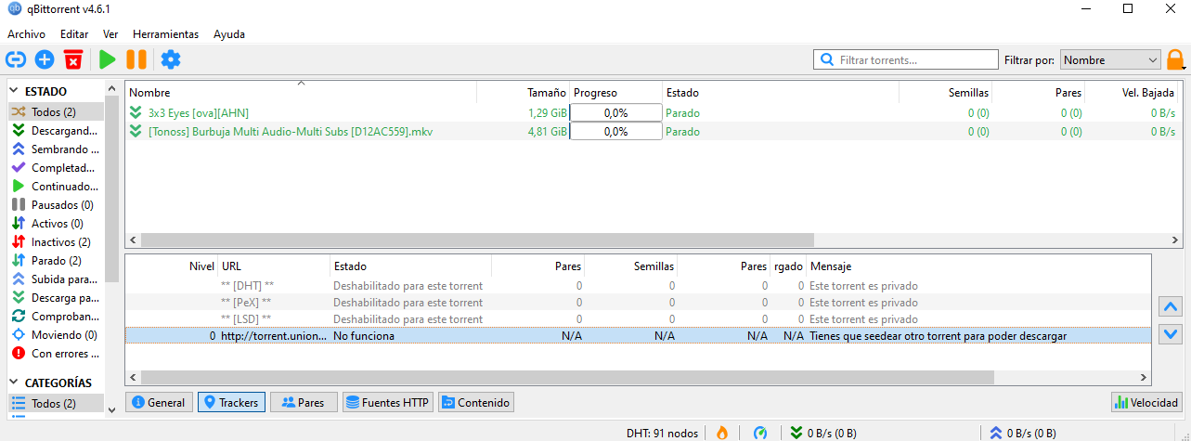
Task: Switch to the Contenido tab
Action: 475,403
